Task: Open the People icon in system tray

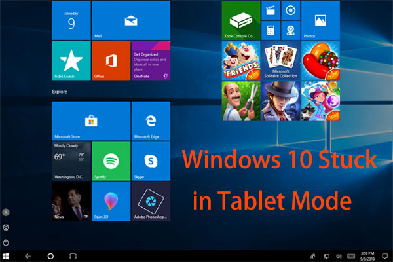Action: click(x=313, y=256)
